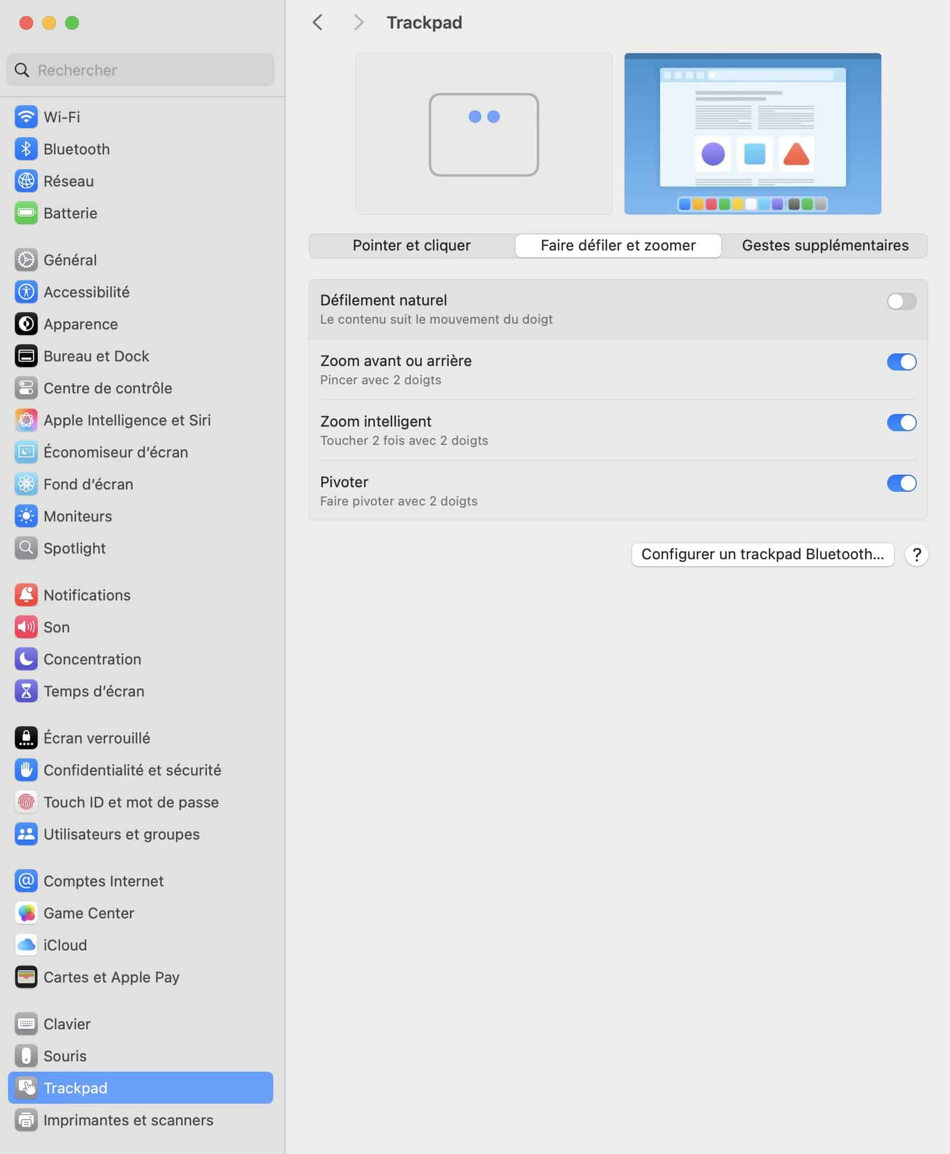Open Wi-Fi settings from the sidebar
This screenshot has height=1154, width=950.
(x=63, y=117)
